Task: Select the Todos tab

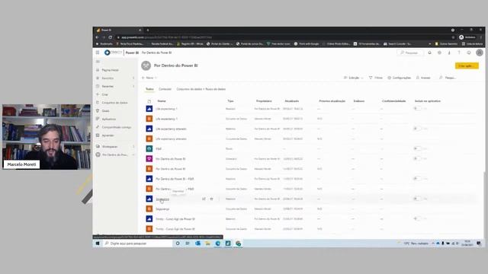Action: 149,89
